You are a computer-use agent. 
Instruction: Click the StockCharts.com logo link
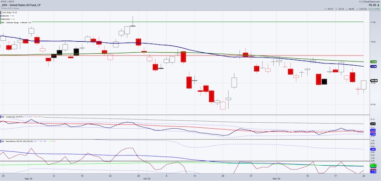[x=370, y=1]
